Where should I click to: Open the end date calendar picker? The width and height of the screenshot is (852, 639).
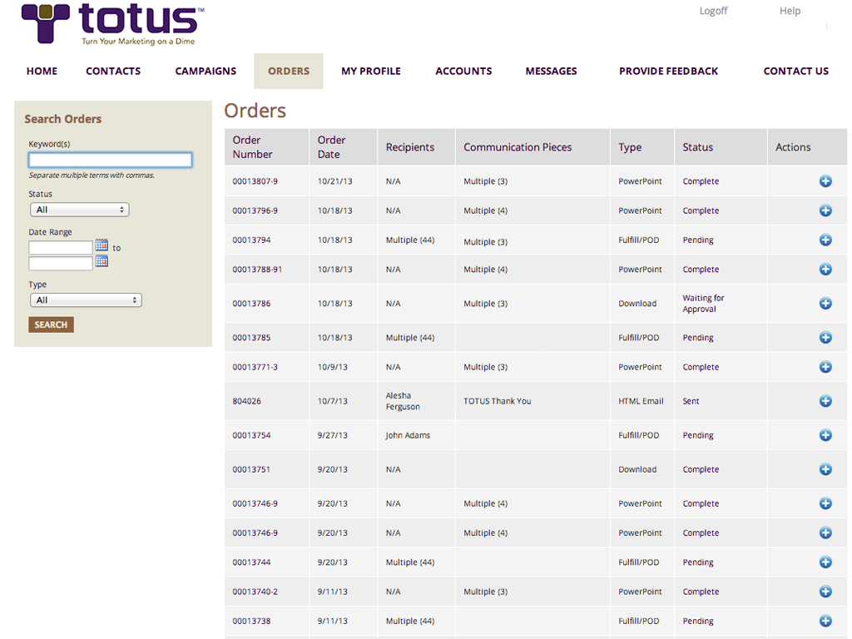pos(102,261)
